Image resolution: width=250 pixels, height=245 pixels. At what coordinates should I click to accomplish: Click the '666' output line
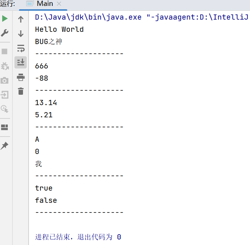pos(42,66)
